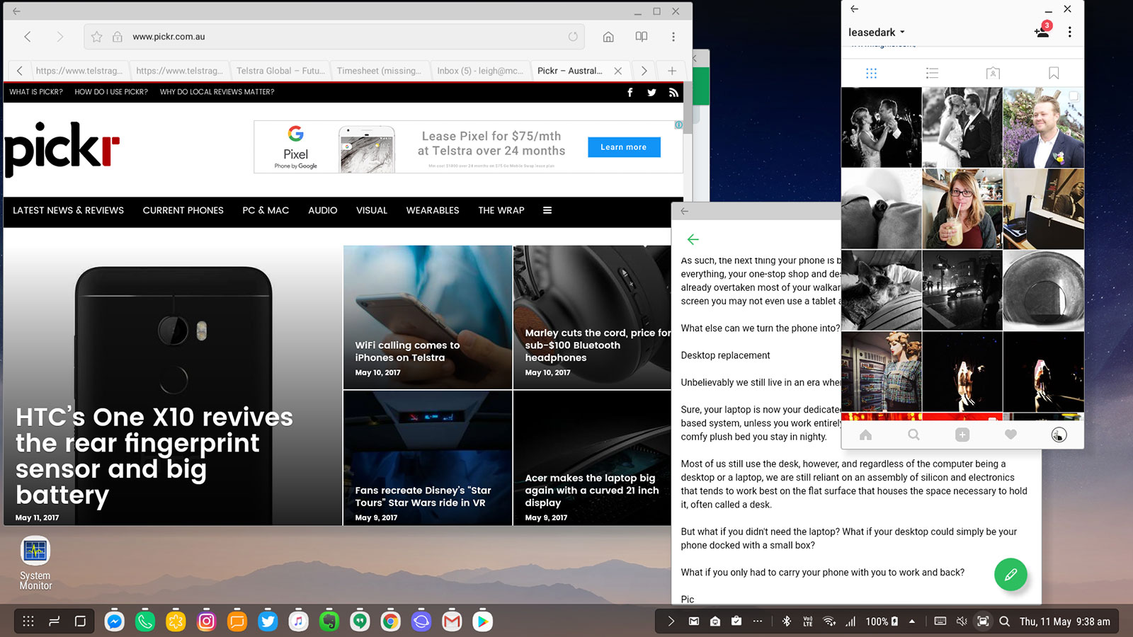Open Evernote from the taskbar
The width and height of the screenshot is (1133, 637).
[x=329, y=621]
